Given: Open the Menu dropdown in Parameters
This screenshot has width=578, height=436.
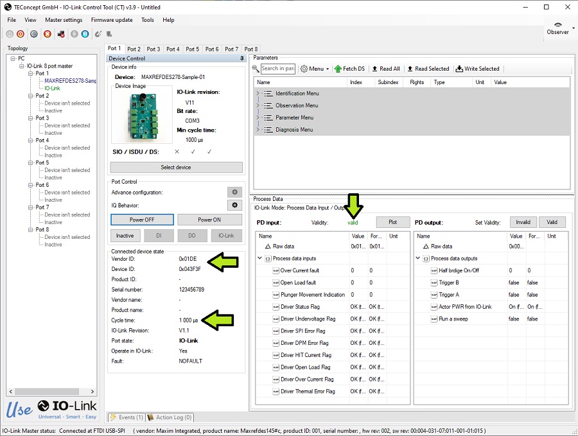Looking at the screenshot, I should pos(315,69).
